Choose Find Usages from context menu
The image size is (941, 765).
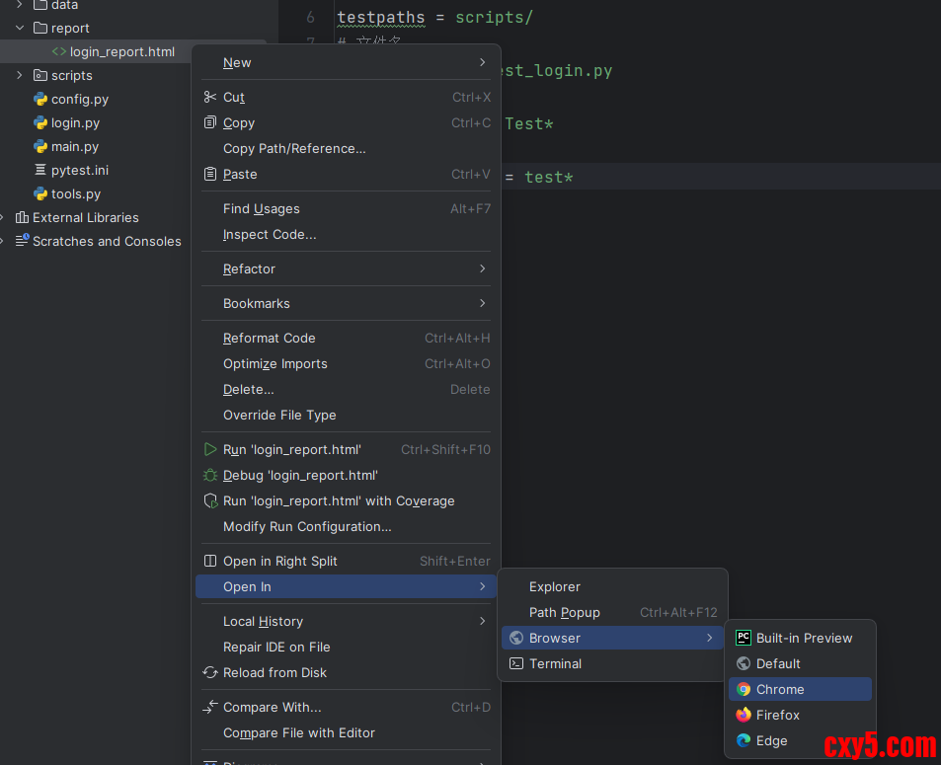point(261,208)
